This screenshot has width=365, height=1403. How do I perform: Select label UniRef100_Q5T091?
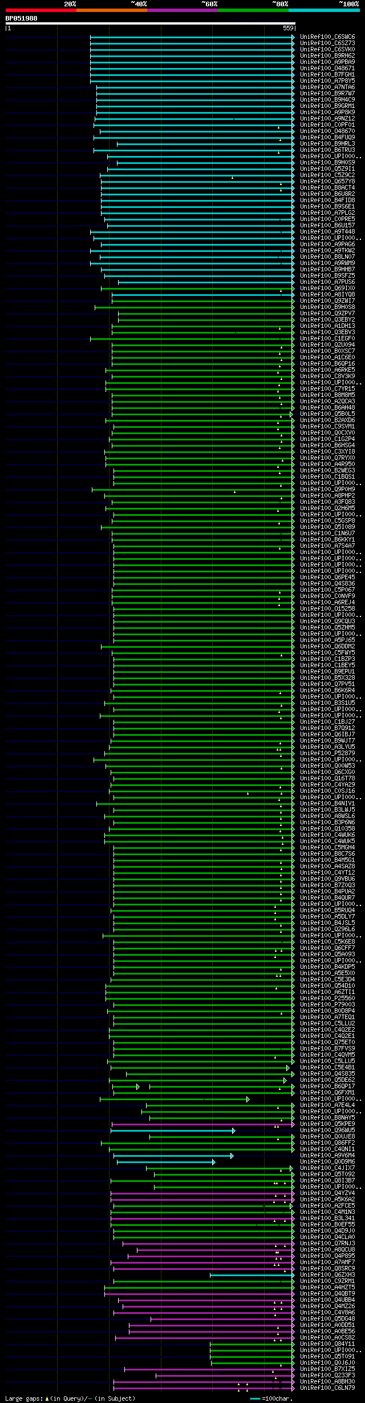pyautogui.click(x=327, y=1357)
